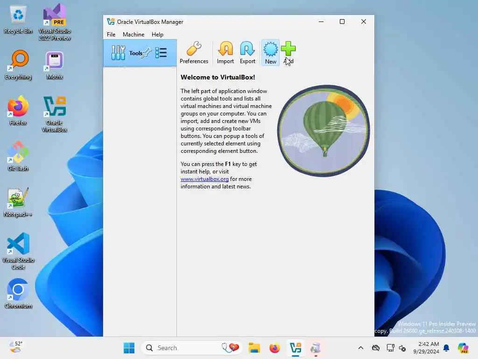Click the display network tray icon
The width and height of the screenshot is (478, 359).
(x=390, y=348)
